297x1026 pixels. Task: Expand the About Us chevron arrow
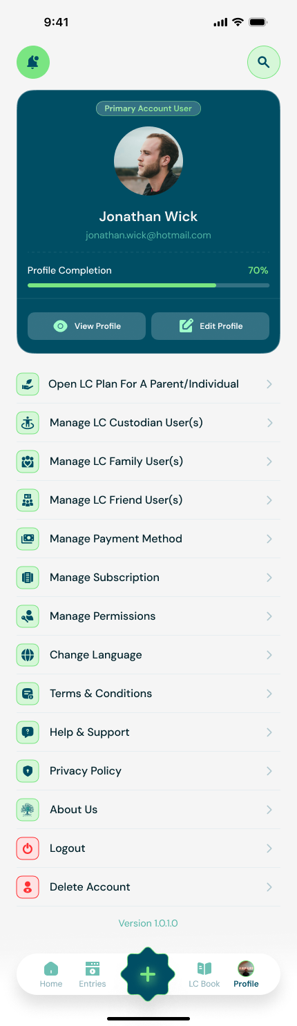(269, 810)
